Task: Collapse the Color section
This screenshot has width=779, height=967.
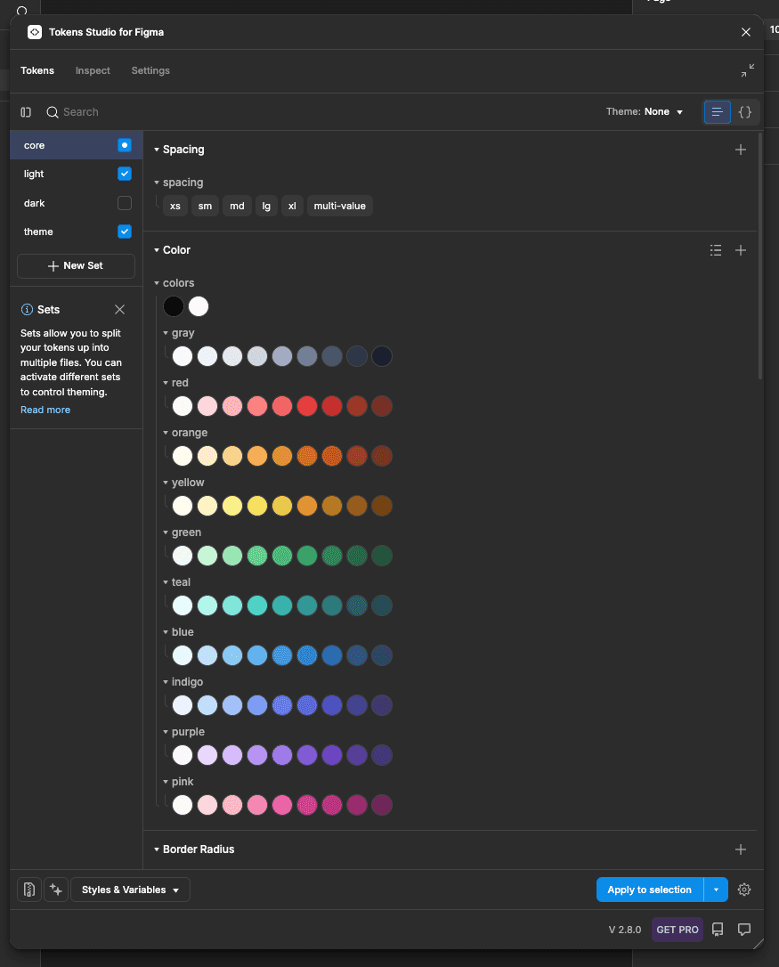Action: 157,250
